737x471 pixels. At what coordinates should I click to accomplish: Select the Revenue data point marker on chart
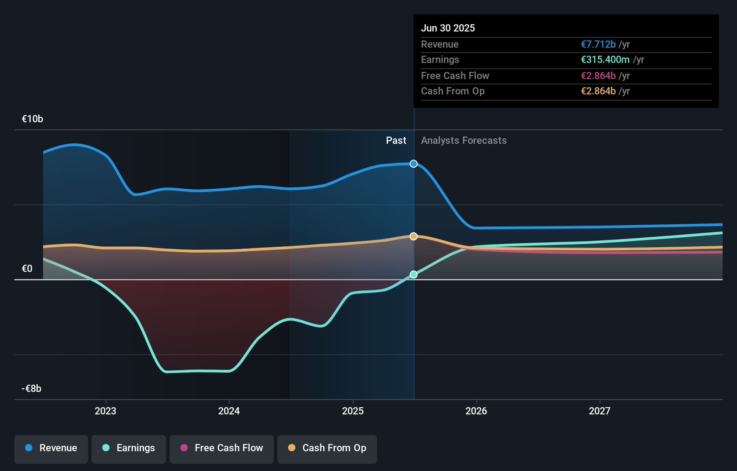tap(413, 164)
